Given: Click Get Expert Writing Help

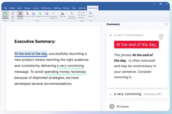Looking at the screenshot, I should point(72,15).
